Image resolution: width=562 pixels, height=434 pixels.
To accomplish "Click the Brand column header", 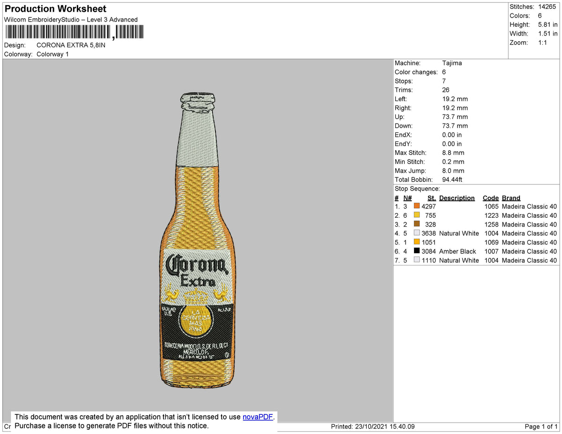I will (510, 198).
